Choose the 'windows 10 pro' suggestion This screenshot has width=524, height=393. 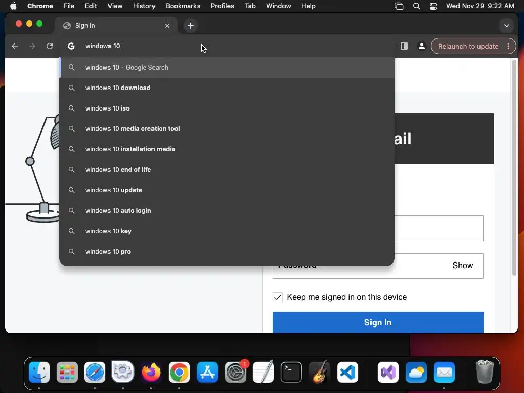tap(227, 252)
